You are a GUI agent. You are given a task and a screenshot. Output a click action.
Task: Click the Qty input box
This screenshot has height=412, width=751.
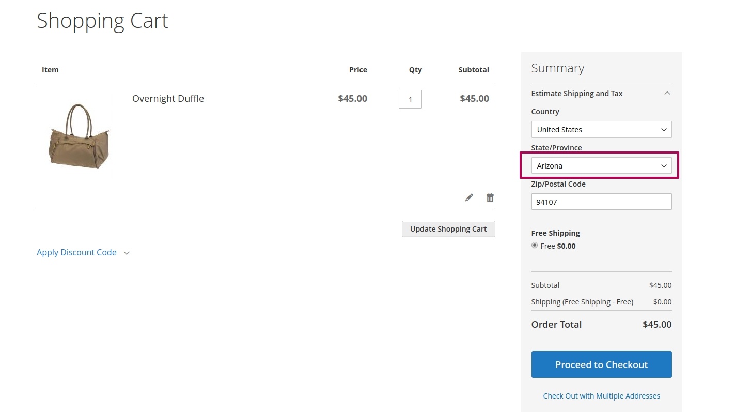tap(410, 99)
